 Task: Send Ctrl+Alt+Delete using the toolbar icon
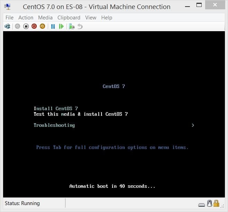coord(7,26)
